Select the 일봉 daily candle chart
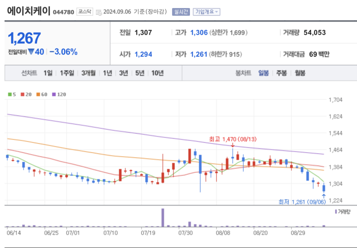The height and width of the screenshot is (248, 357). [x=263, y=73]
